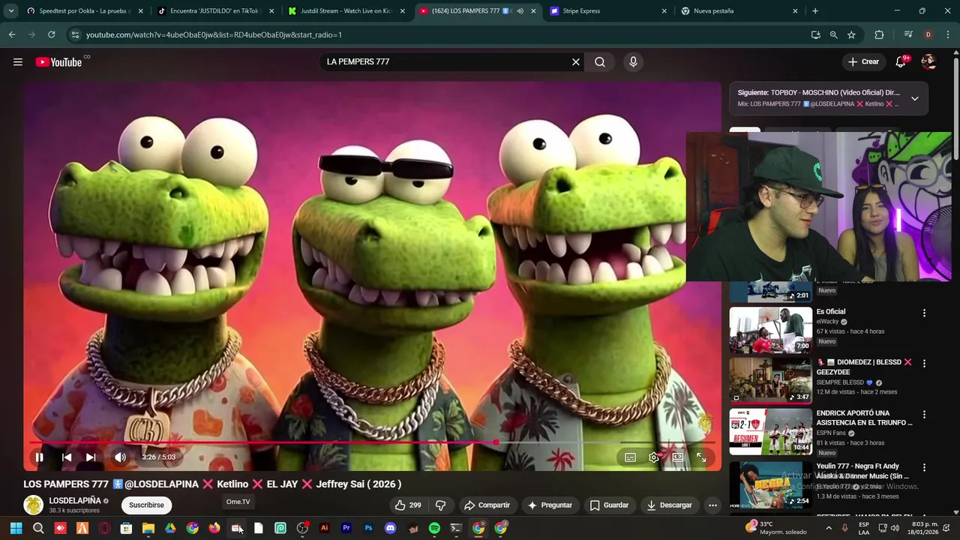Go to YouTube home via logo

point(58,62)
